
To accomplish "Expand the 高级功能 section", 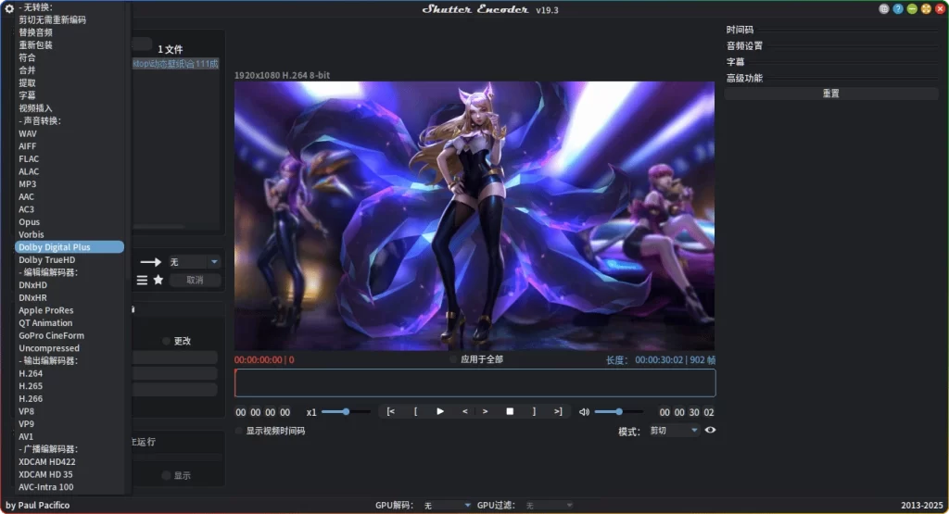I will coord(744,78).
